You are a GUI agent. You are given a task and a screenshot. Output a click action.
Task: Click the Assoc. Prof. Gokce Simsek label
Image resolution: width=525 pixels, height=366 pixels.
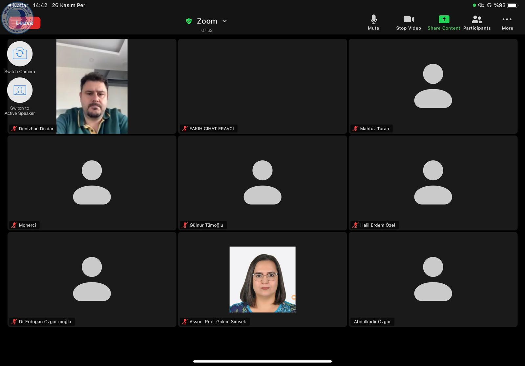click(x=218, y=322)
